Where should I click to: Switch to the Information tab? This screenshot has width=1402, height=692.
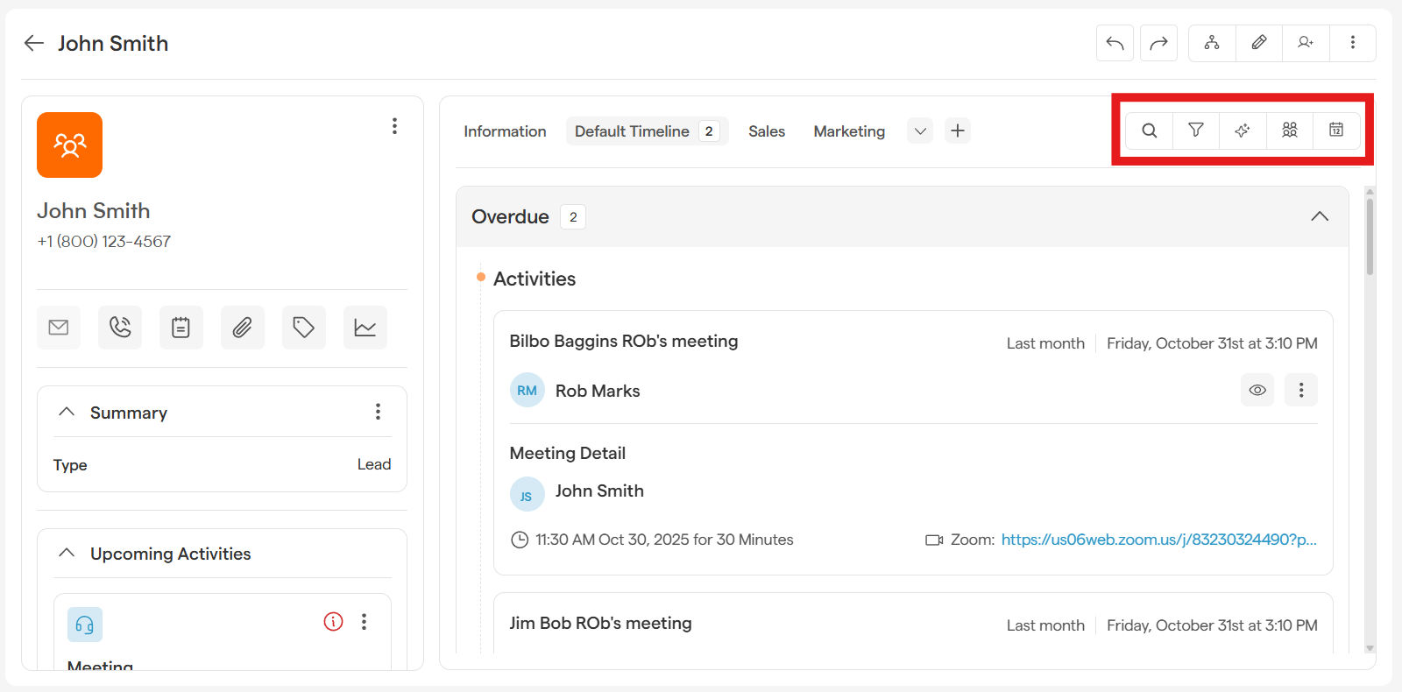click(x=505, y=131)
